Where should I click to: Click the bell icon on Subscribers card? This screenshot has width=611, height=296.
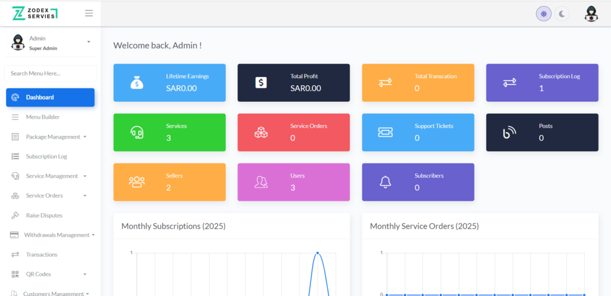[x=385, y=182]
